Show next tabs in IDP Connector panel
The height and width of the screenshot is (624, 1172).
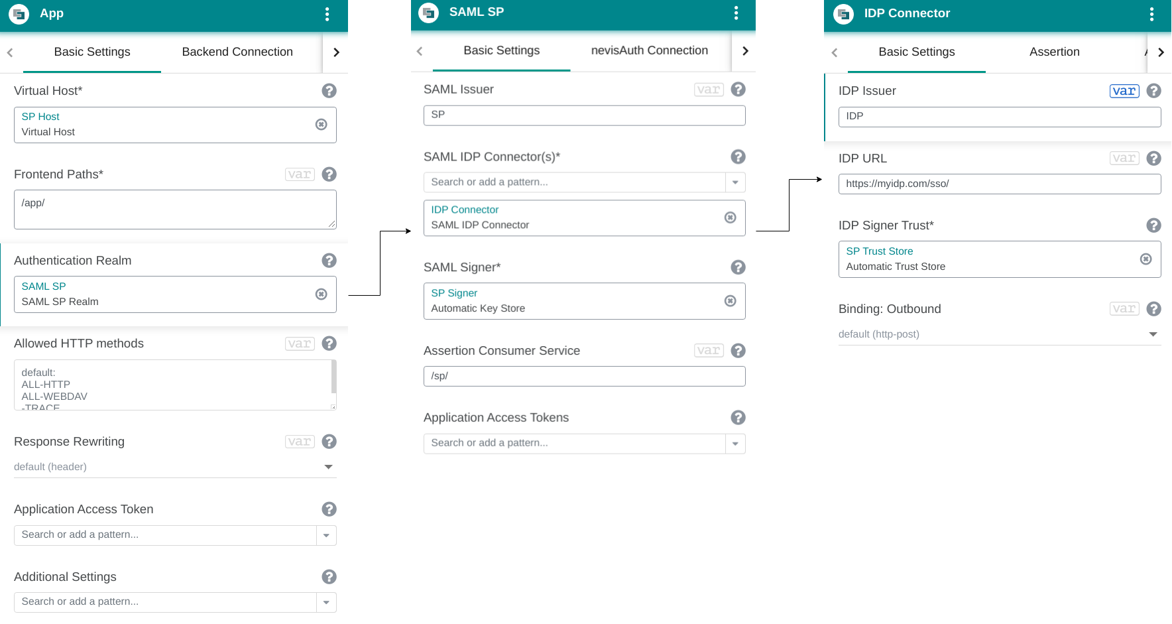1161,52
